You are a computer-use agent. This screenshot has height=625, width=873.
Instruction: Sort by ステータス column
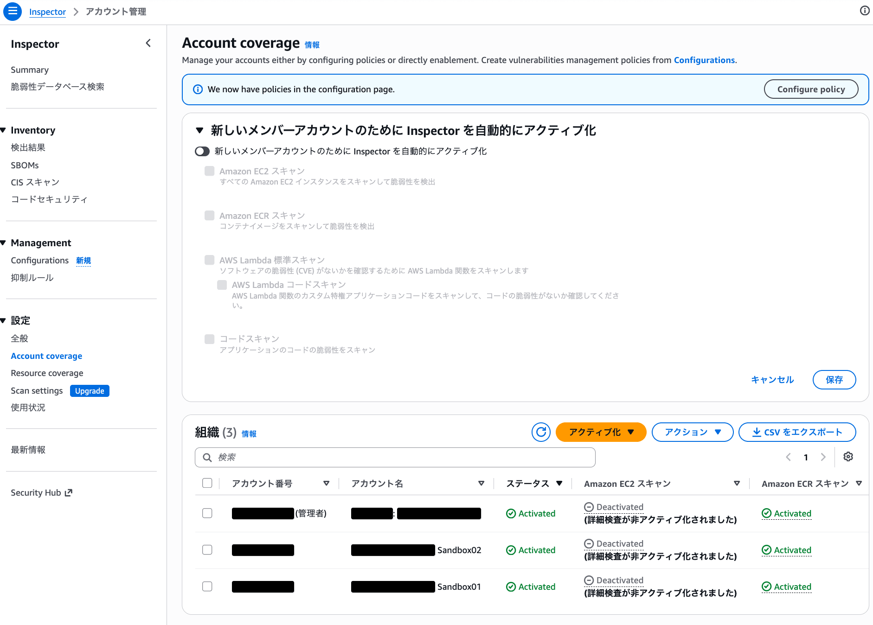coord(559,484)
